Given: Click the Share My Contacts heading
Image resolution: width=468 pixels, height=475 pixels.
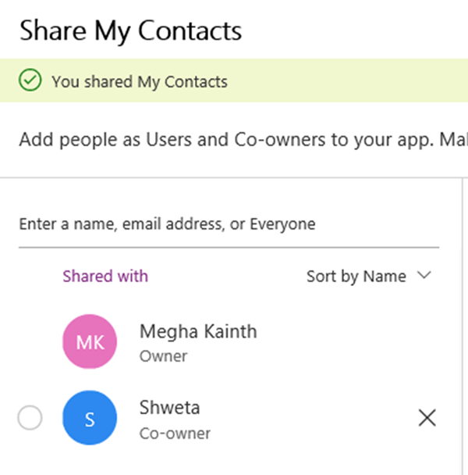Looking at the screenshot, I should click(130, 30).
